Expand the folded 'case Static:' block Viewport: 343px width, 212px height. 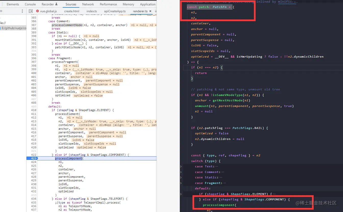pos(181,177)
